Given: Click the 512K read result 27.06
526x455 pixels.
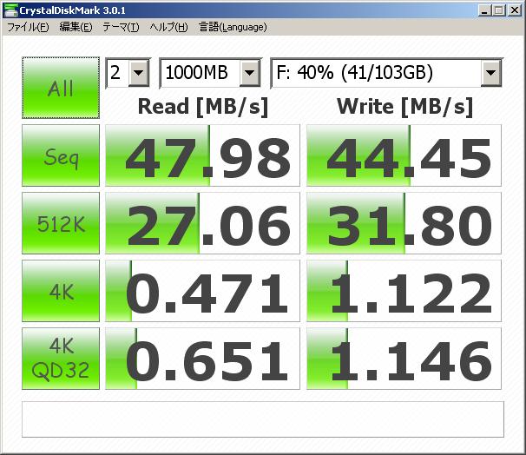Looking at the screenshot, I should 202,223.
